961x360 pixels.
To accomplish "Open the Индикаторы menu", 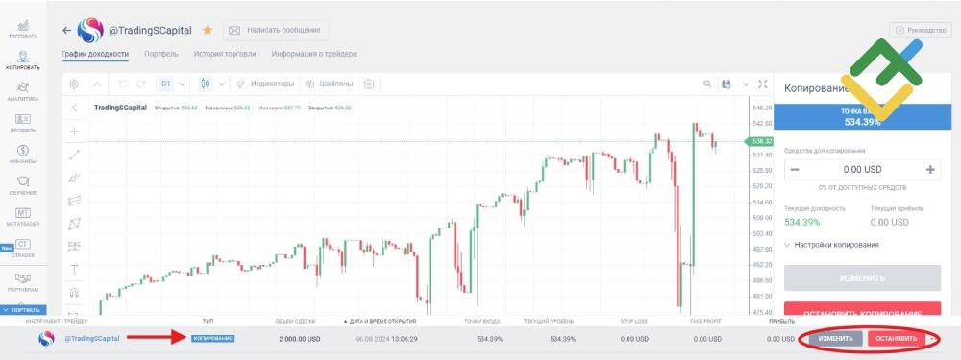I will click(265, 84).
